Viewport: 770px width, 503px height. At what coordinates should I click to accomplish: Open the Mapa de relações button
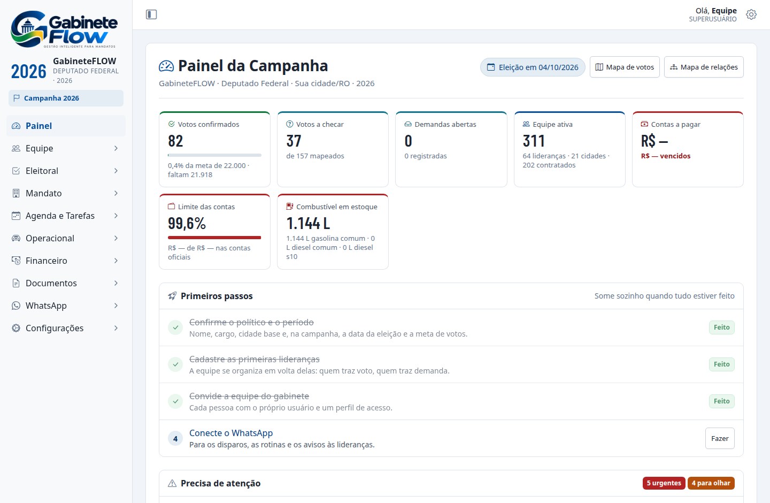[704, 67]
